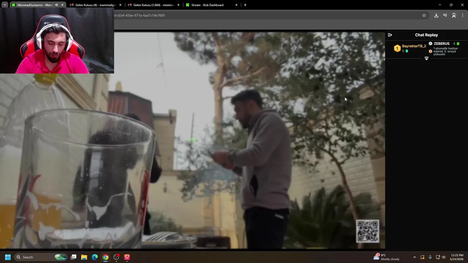This screenshot has width=468, height=263.
Task: Select ZEBERUS in the gift leaderboard
Action: click(x=442, y=43)
